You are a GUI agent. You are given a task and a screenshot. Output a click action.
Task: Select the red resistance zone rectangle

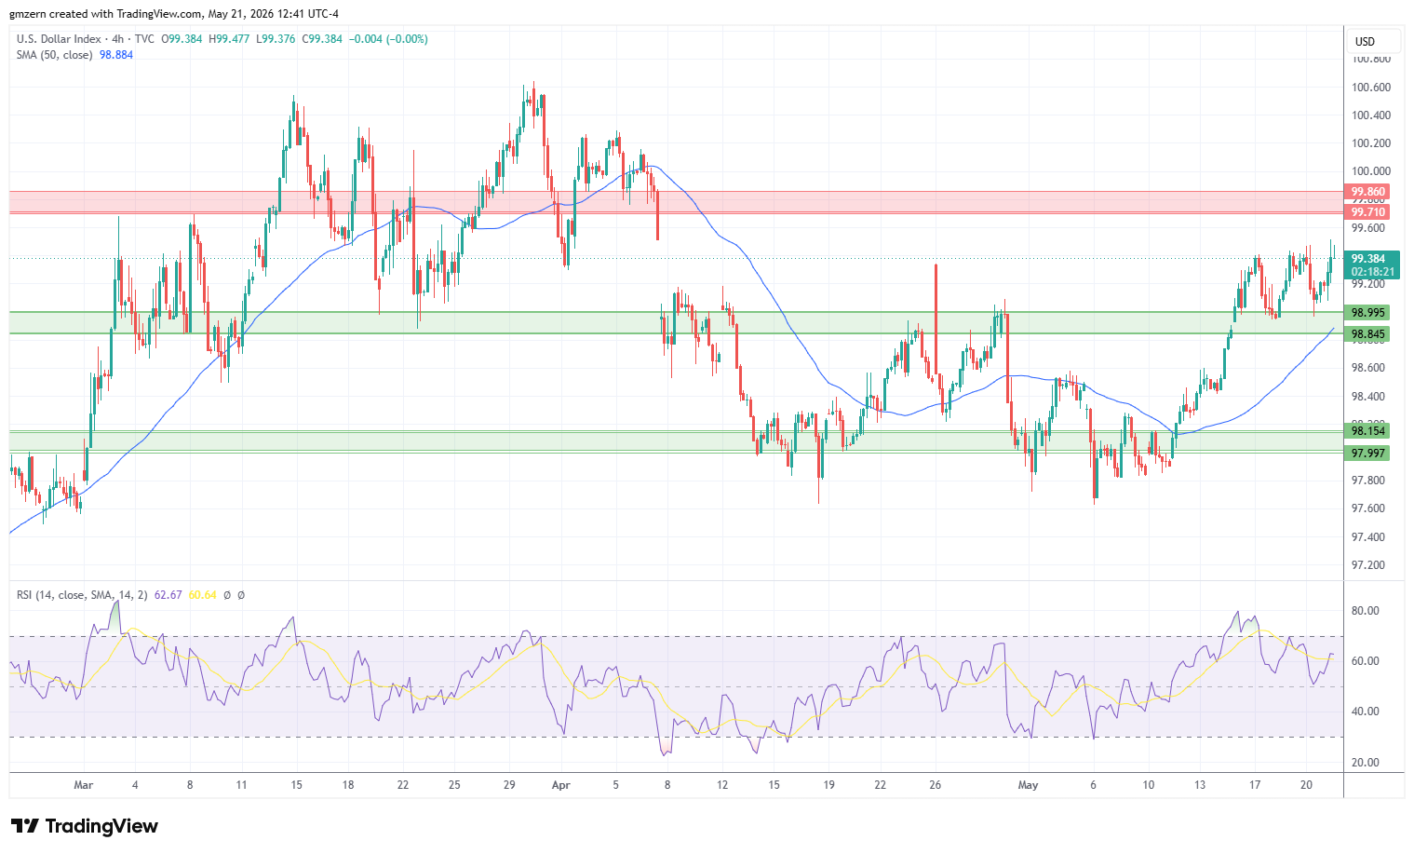click(677, 202)
